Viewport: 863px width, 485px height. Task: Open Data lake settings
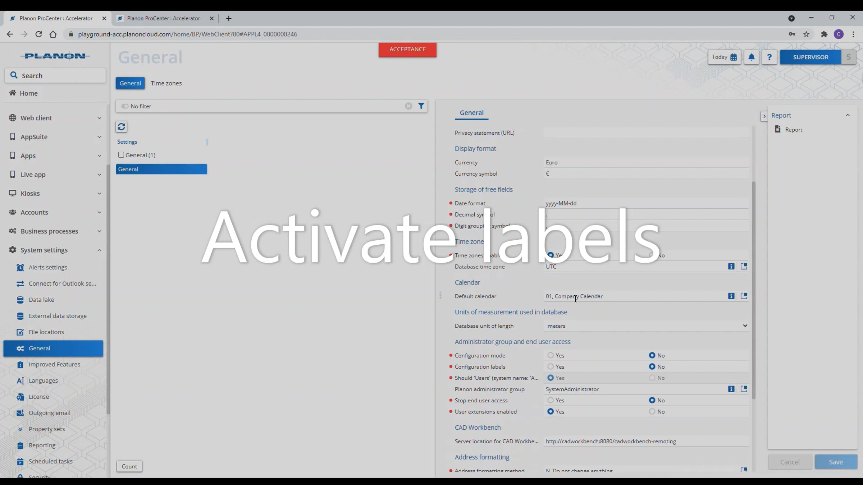41,300
